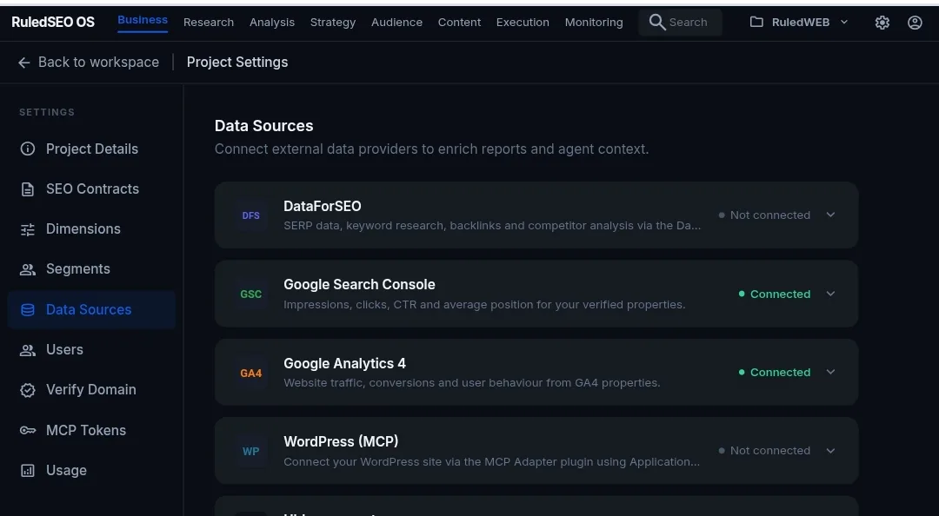Click the Data Sources page heading
The image size is (939, 516).
tap(264, 126)
